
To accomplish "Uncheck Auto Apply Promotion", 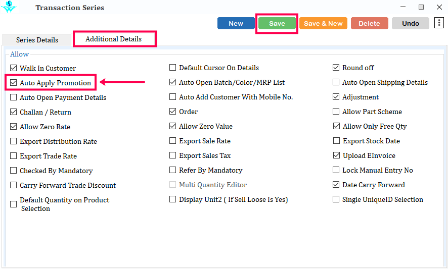I will 14,83.
